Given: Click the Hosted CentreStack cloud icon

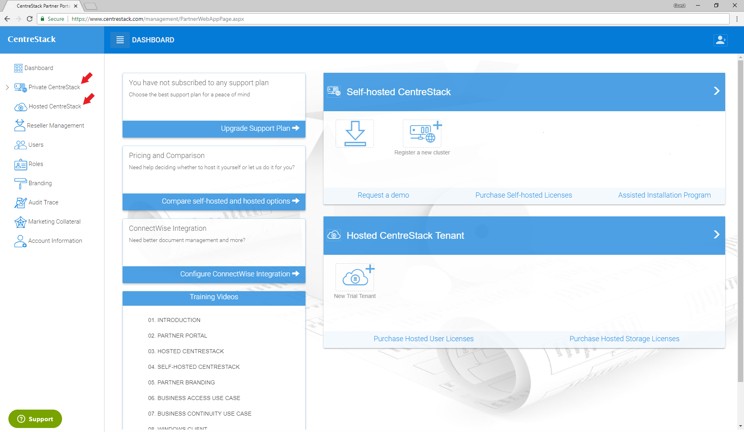Looking at the screenshot, I should [x=20, y=107].
